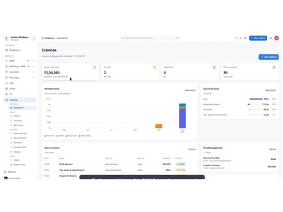This screenshot has height=212, width=283.
Task: Open Heads setup in sidebar
Action: click(16, 160)
